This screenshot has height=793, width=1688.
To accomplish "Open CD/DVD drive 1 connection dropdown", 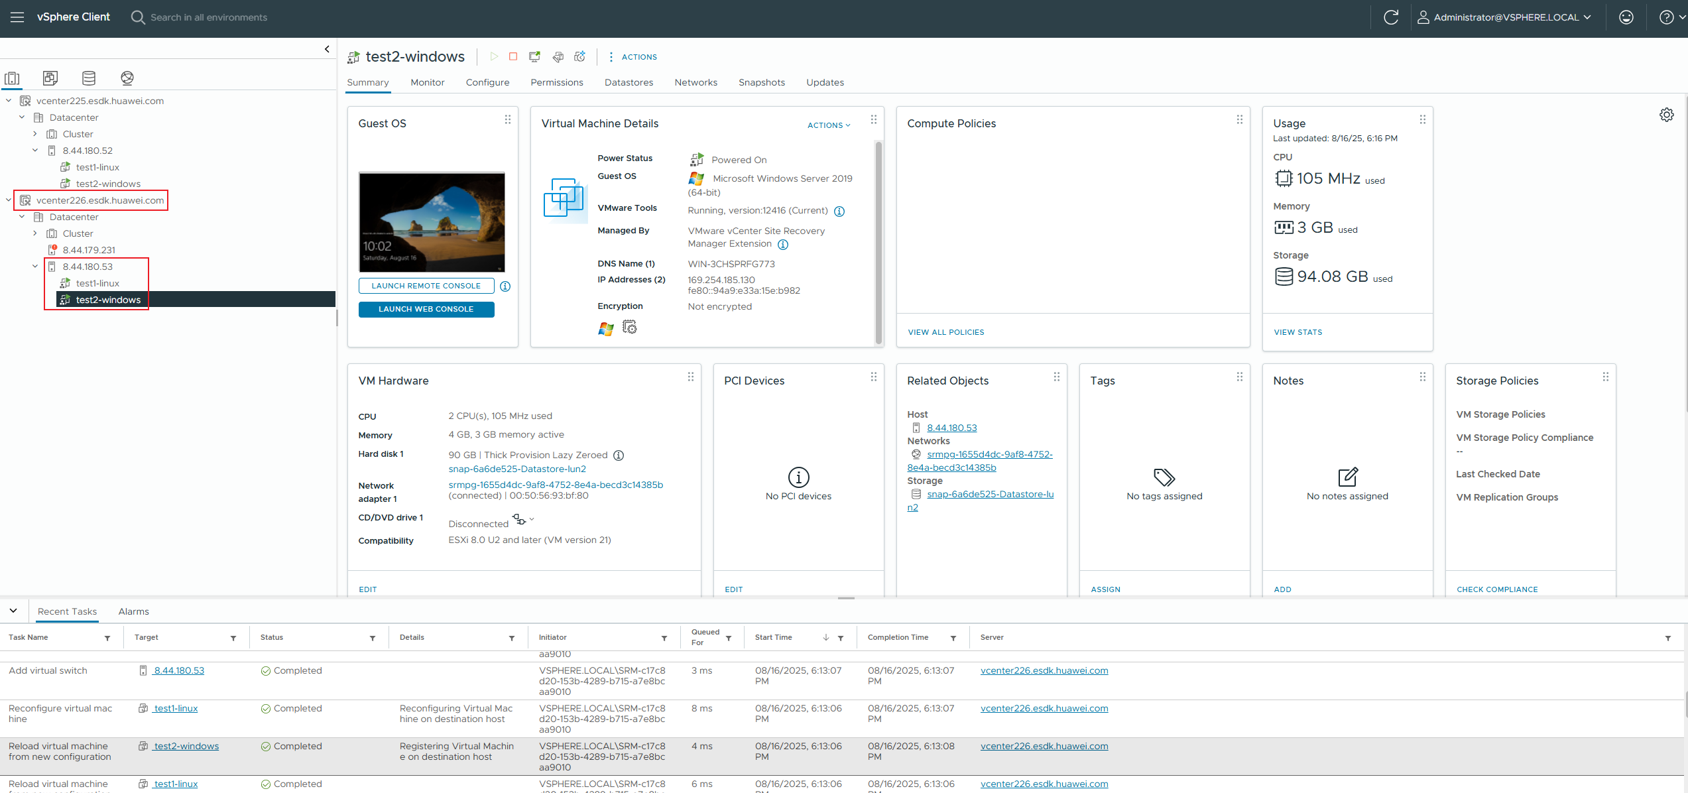I will pos(523,519).
